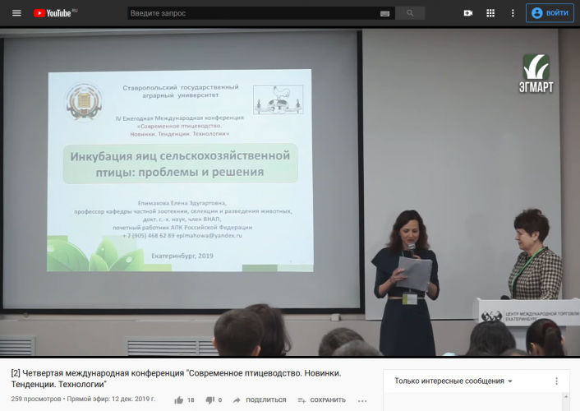
Task: Select the video title text
Action: [176, 378]
